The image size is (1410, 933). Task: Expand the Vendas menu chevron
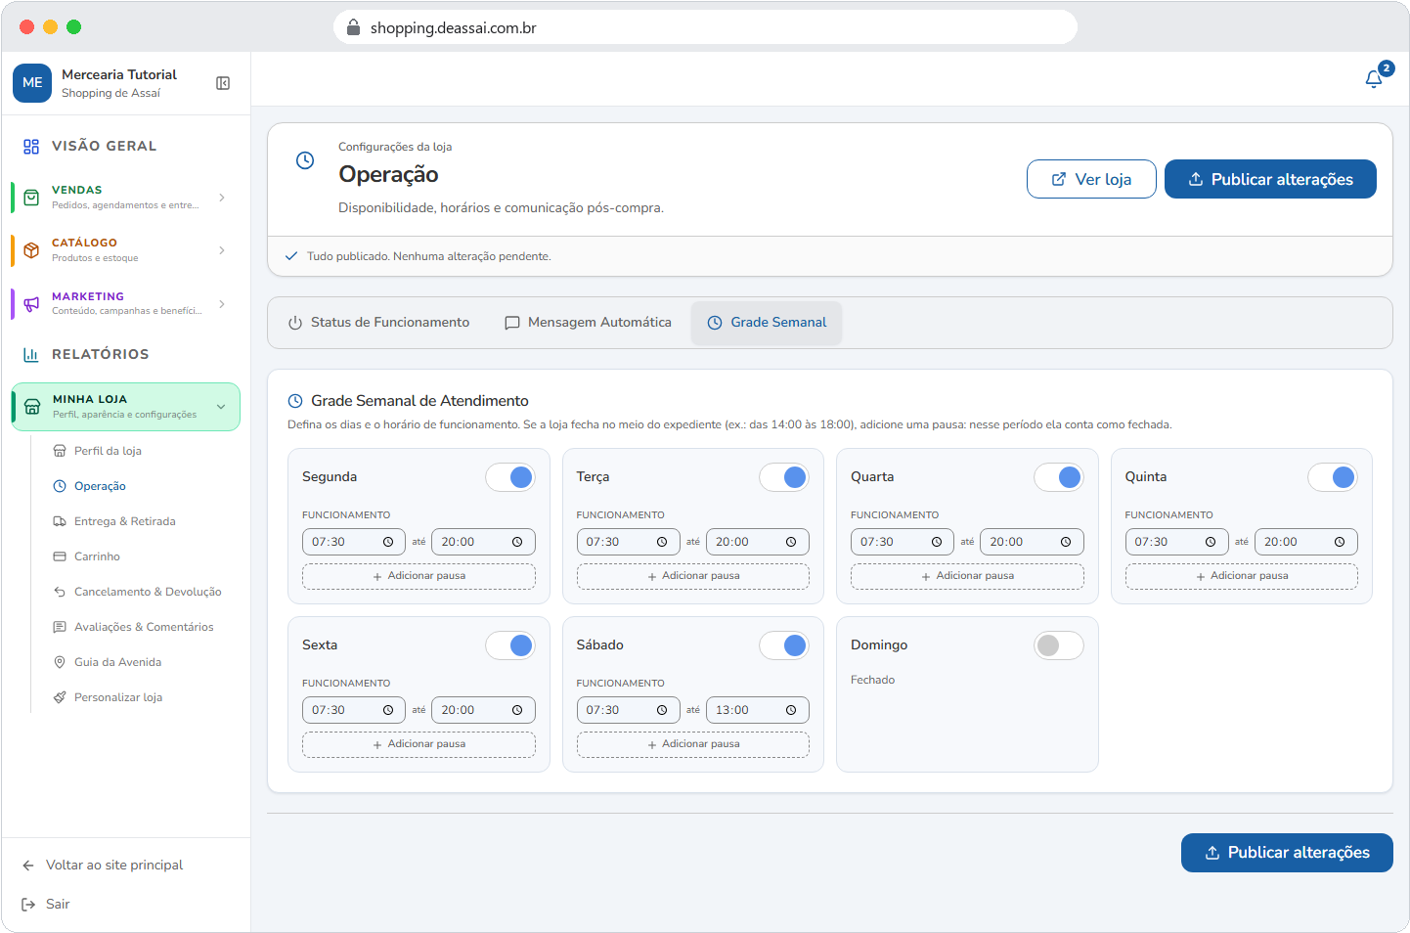(x=222, y=198)
